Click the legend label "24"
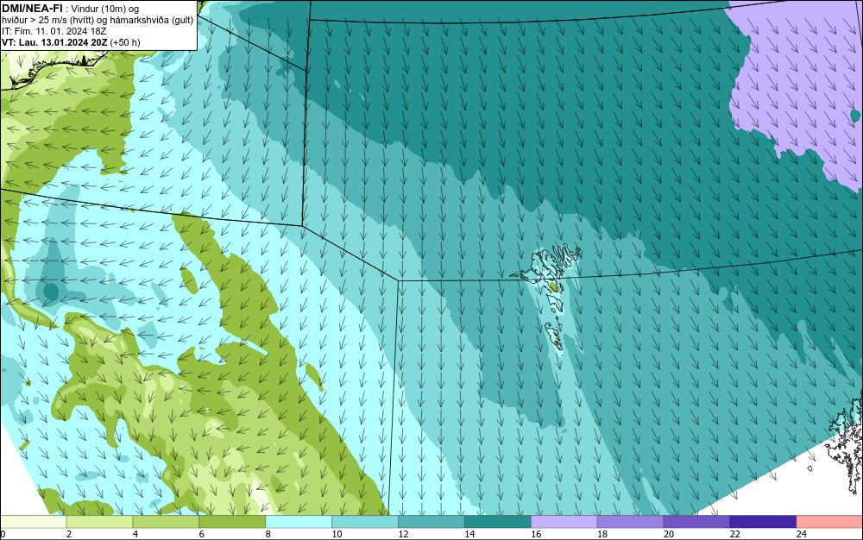The height and width of the screenshot is (540, 863). tap(802, 534)
